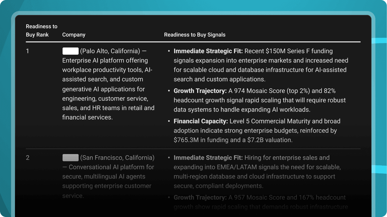
Task: Select second row's "Growth Trajectory" label
Action: (200, 197)
